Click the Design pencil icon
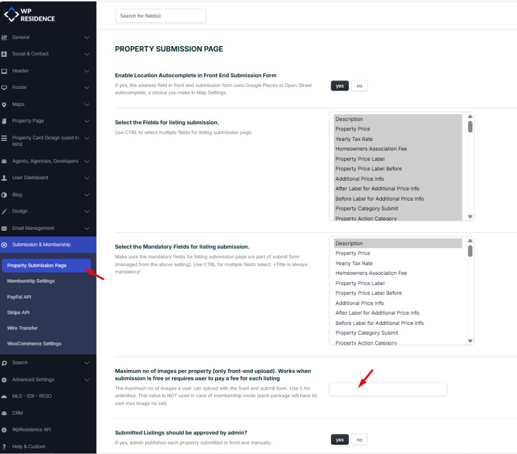Image resolution: width=517 pixels, height=454 pixels. point(4,212)
